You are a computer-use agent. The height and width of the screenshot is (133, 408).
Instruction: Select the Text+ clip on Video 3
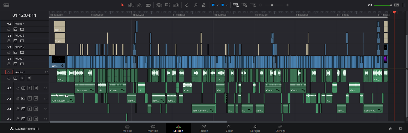tap(60, 38)
